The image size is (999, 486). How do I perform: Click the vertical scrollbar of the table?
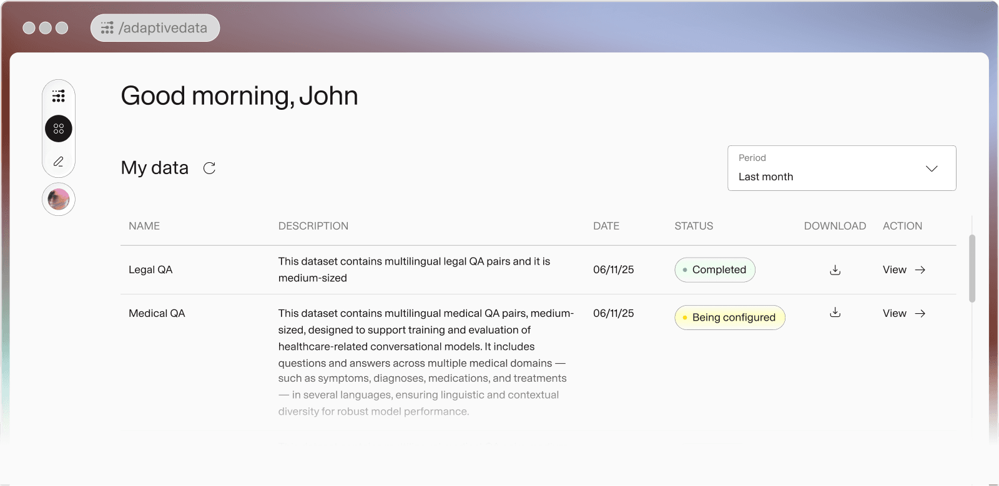click(972, 268)
